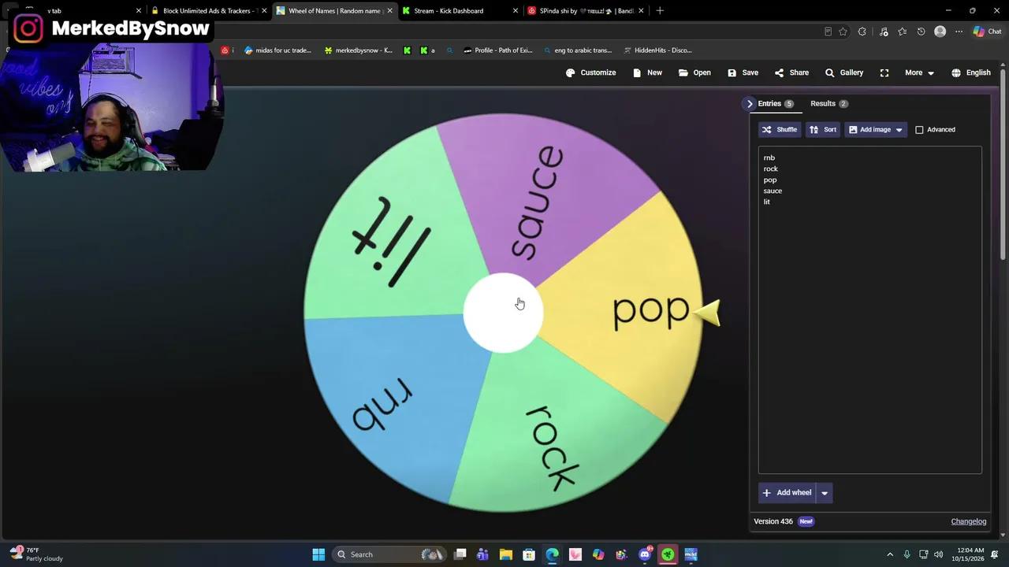Create a New wheel
This screenshot has width=1009, height=567.
click(647, 72)
